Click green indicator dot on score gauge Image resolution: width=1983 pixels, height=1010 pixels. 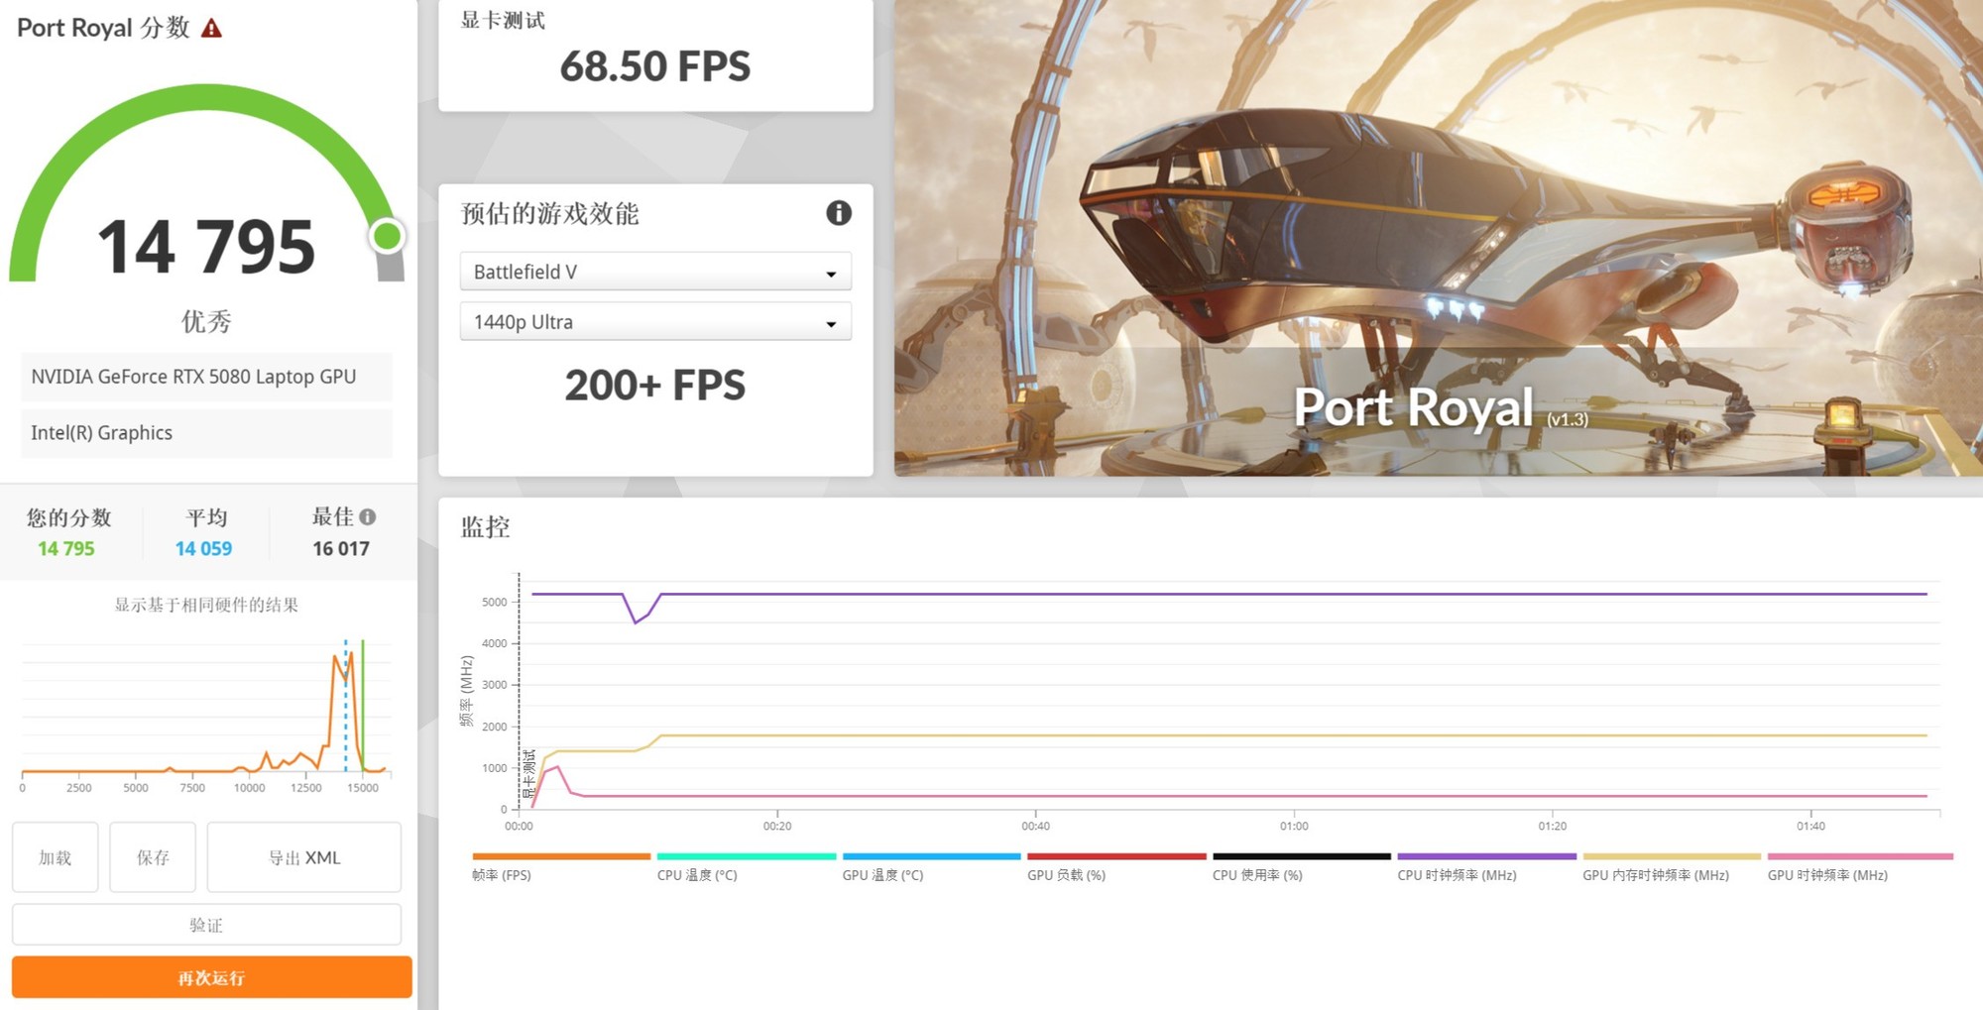387,236
